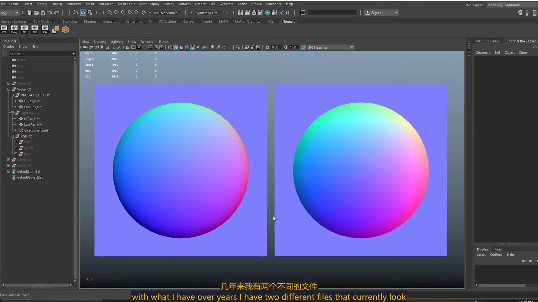Switch to the Poly Modeling shelf tab
The height and width of the screenshot is (302, 538).
pyautogui.click(x=44, y=22)
